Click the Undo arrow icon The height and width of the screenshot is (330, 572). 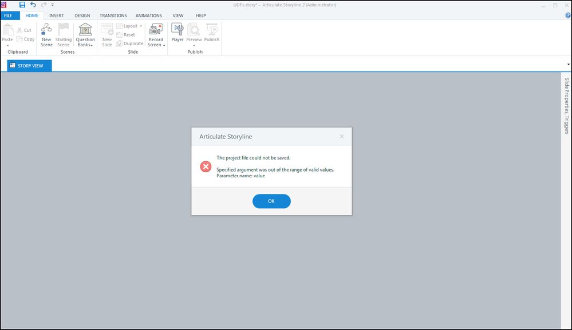(33, 5)
